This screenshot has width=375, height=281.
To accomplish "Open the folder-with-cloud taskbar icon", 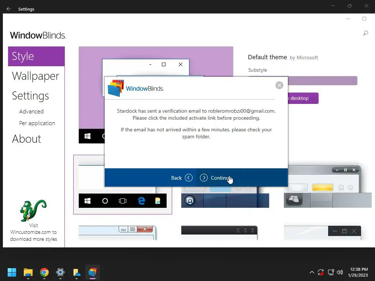I will [77, 272].
